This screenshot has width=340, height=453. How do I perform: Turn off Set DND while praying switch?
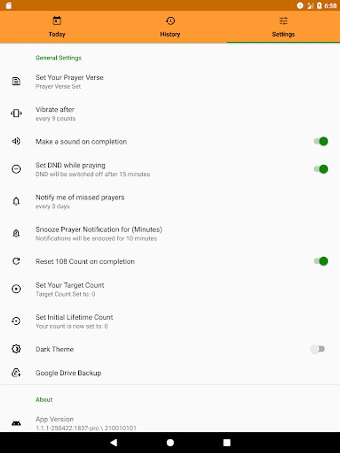(x=321, y=169)
